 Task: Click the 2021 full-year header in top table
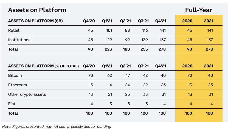click(209, 21)
